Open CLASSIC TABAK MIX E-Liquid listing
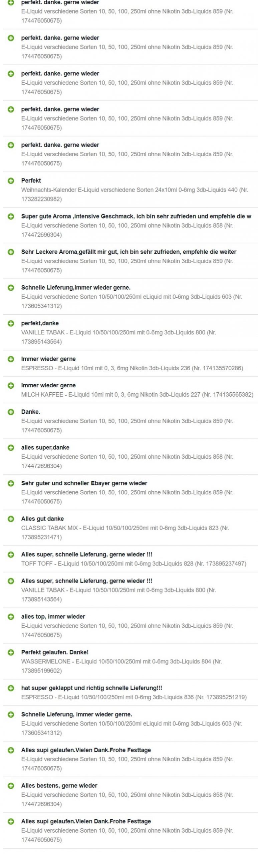Viewport: 258px width, 857px height. pos(125,533)
